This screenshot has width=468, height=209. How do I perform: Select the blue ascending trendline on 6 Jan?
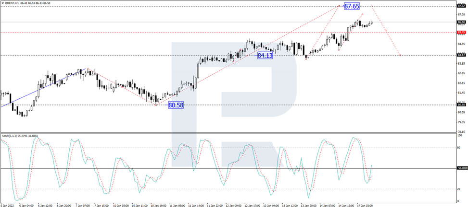(x=43, y=87)
